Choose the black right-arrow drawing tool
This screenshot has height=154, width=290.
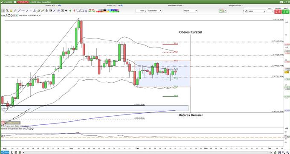(66, 11)
